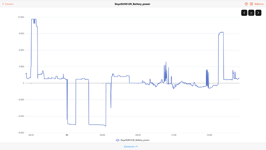The image size is (266, 150).
Task: Open the help question mark icon
Action: tap(246, 4)
